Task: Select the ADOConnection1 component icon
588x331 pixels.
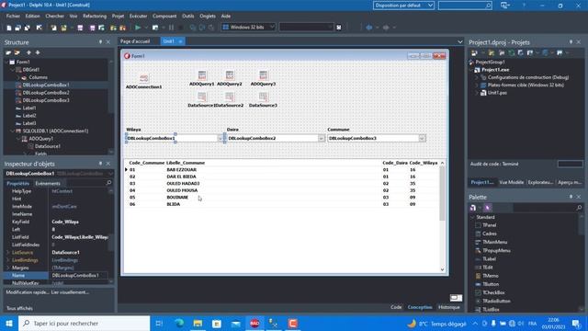Action: point(144,78)
